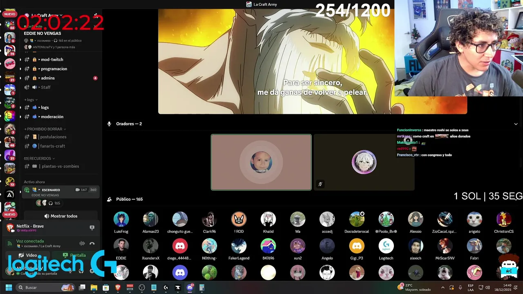Collapse the logs category
This screenshot has width=523, height=294.
pyautogui.click(x=31, y=100)
